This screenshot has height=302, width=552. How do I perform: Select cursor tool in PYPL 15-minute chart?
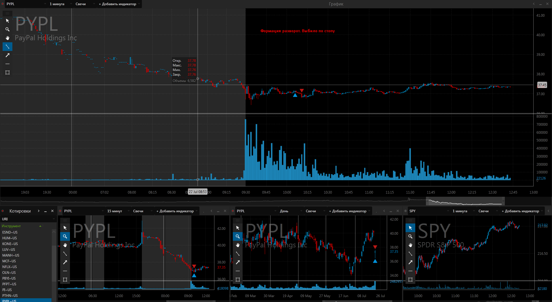(x=65, y=228)
